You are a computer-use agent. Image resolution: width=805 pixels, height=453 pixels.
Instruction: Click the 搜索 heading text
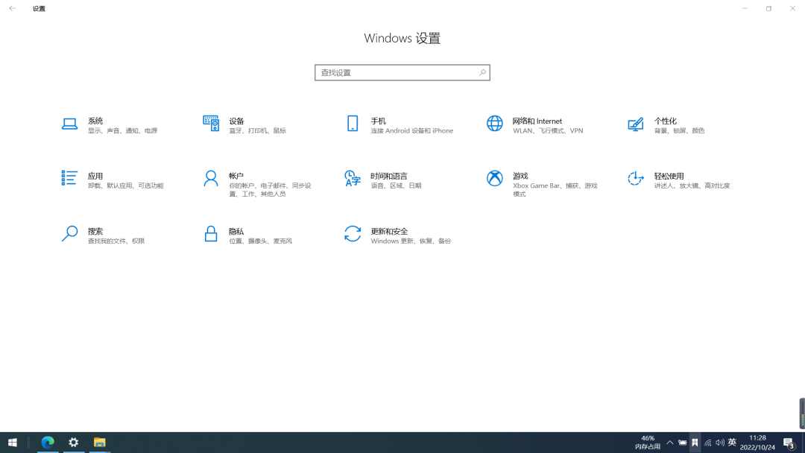pyautogui.click(x=95, y=232)
